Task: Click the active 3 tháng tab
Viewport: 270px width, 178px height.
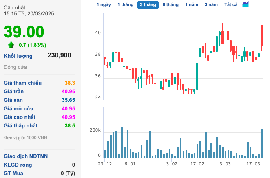Action: (148, 5)
